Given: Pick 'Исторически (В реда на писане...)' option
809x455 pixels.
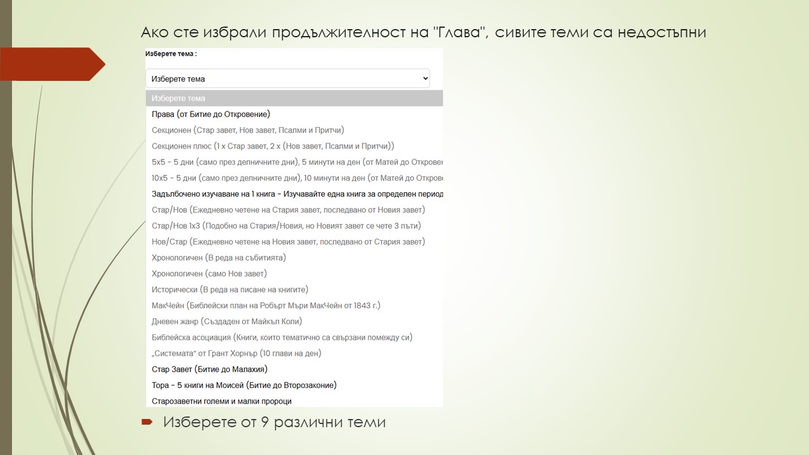Looking at the screenshot, I should point(230,289).
